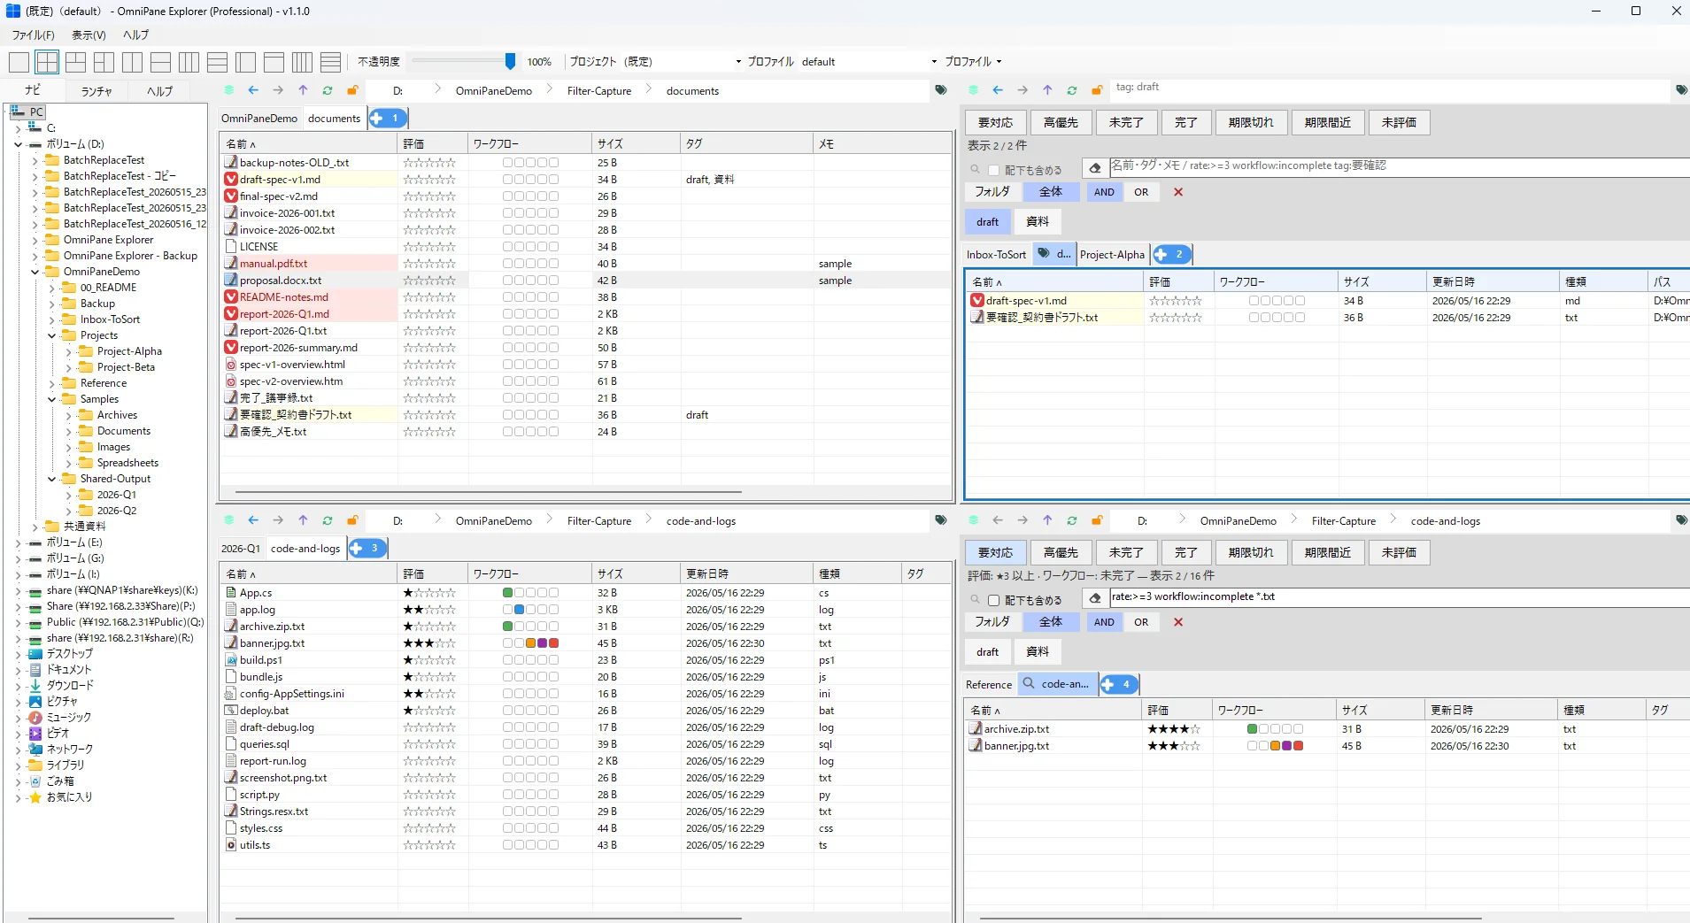Enable 配下も含める checkbox in tag: draft pane
The image size is (1690, 923).
coord(993,170)
